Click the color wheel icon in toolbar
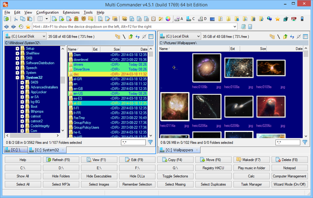This screenshot has height=198, width=313. tap(168, 19)
